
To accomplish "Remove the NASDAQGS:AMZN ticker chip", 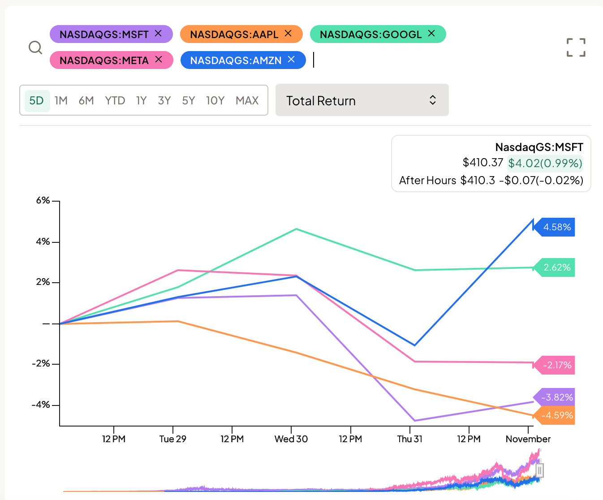I will coord(291,60).
